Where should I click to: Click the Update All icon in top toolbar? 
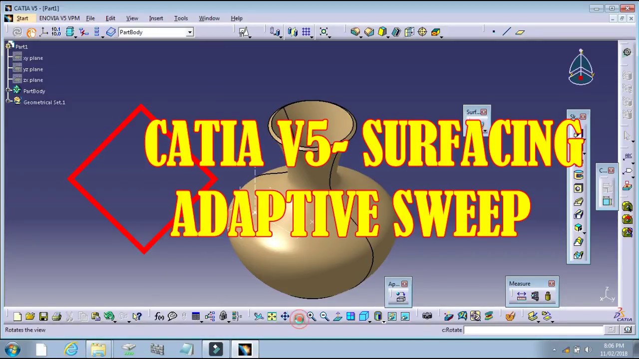tap(17, 32)
